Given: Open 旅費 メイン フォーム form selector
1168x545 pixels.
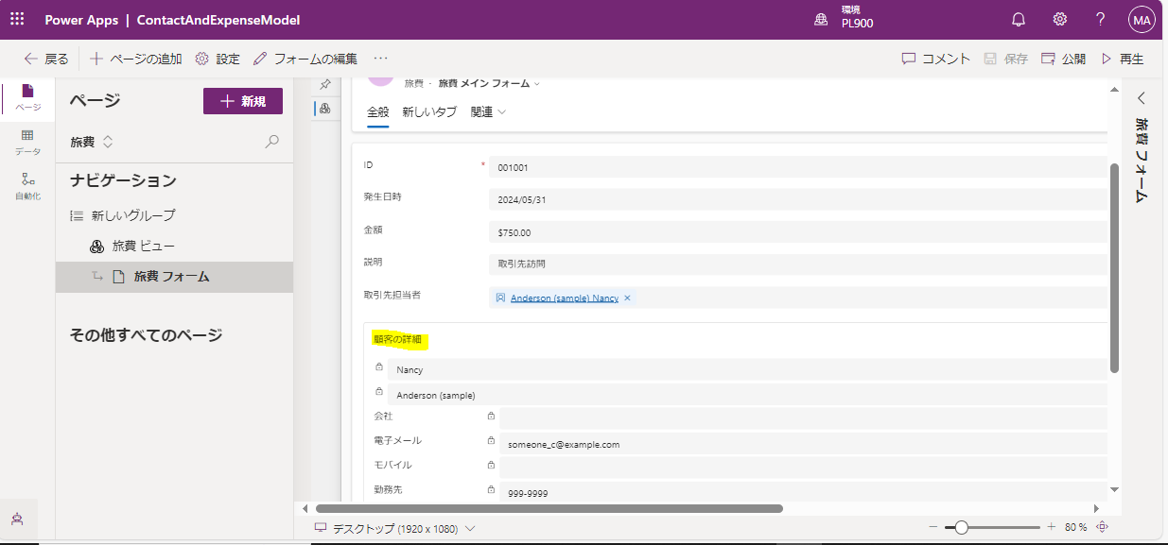Looking at the screenshot, I should [x=489, y=83].
